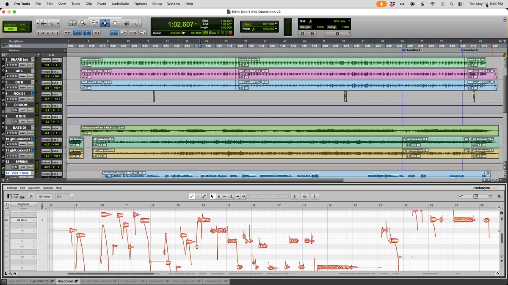Click D ROOM input Bs1314 selector

click(46, 105)
